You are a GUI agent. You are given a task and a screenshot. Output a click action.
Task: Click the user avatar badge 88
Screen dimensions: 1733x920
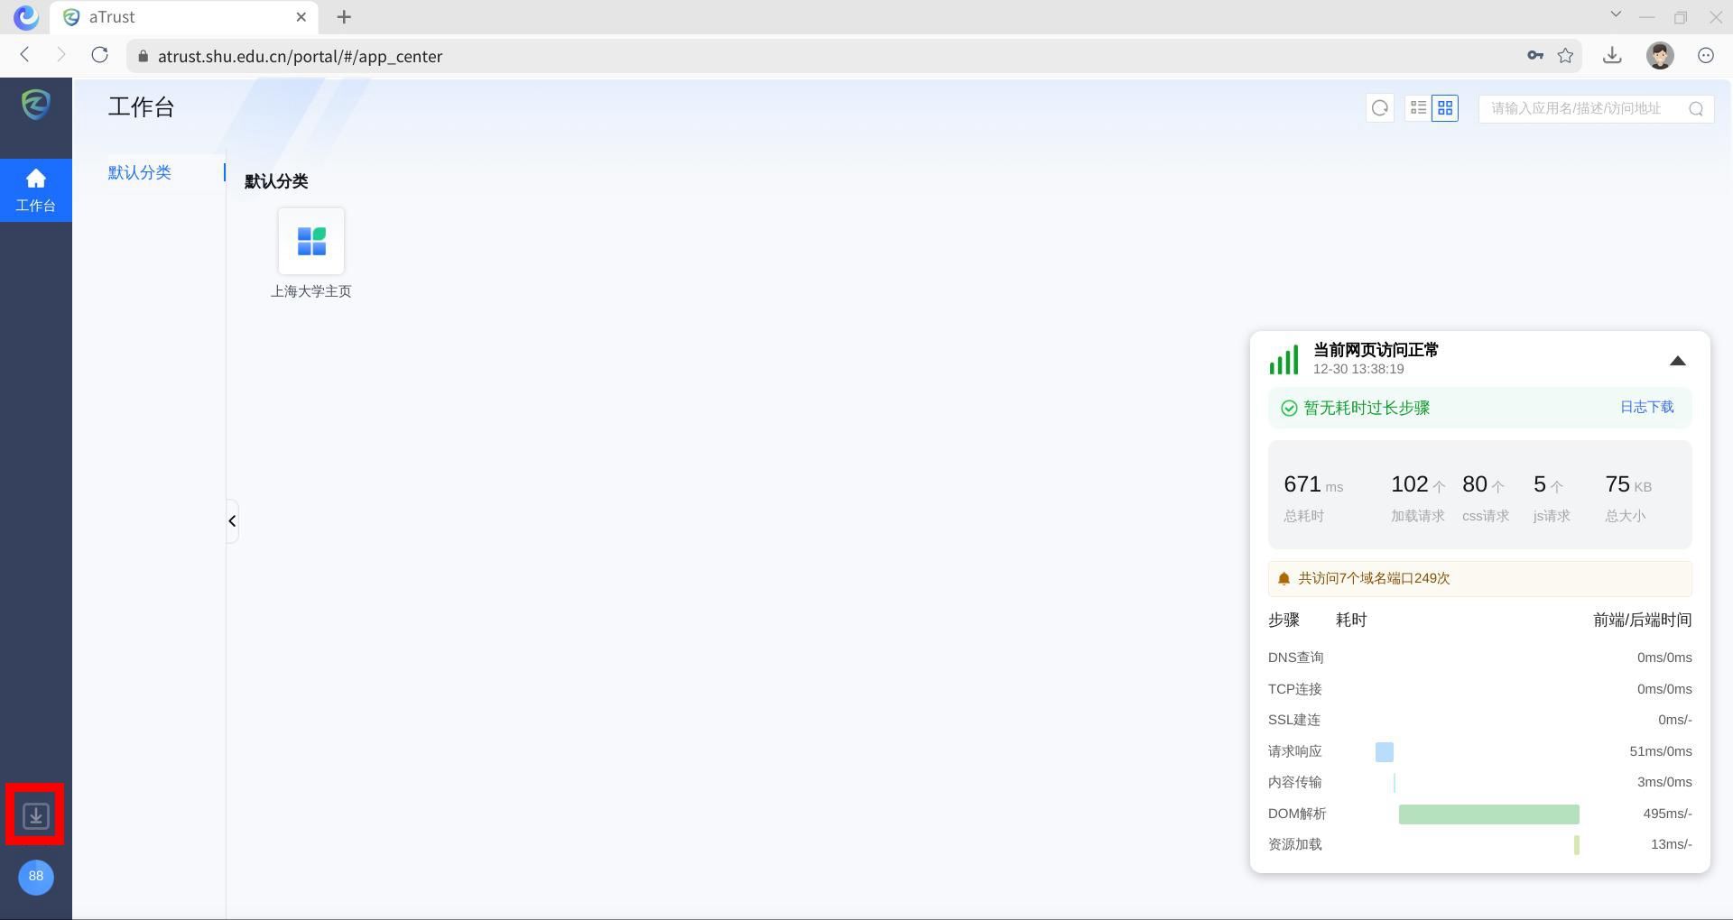[36, 877]
